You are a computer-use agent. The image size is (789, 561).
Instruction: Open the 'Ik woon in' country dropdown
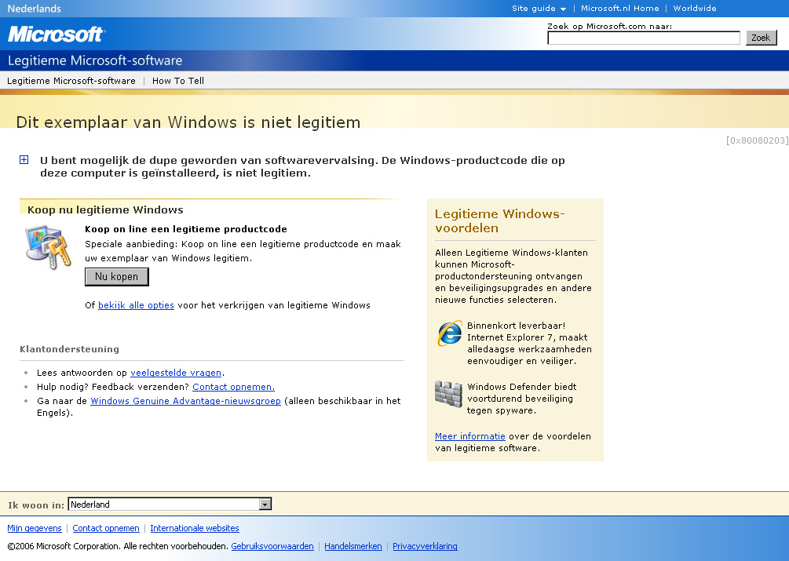click(x=170, y=505)
